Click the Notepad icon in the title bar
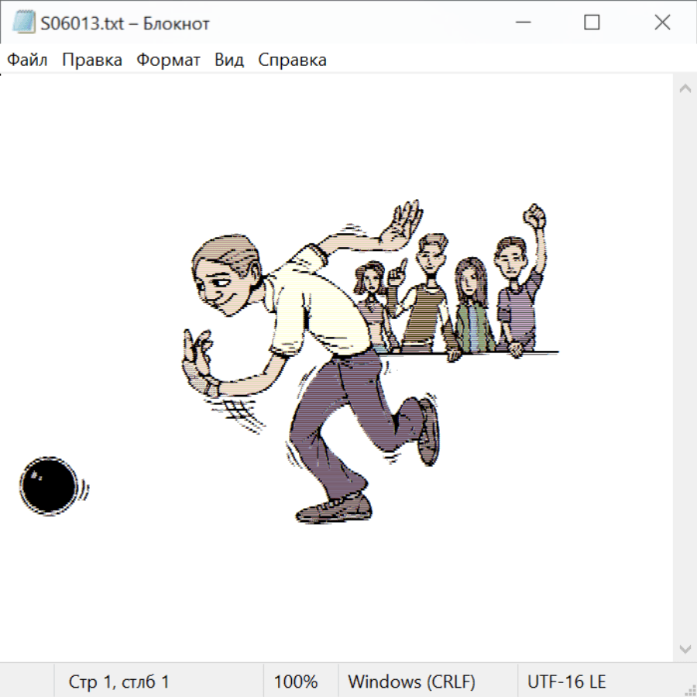Image resolution: width=697 pixels, height=697 pixels. 23,23
